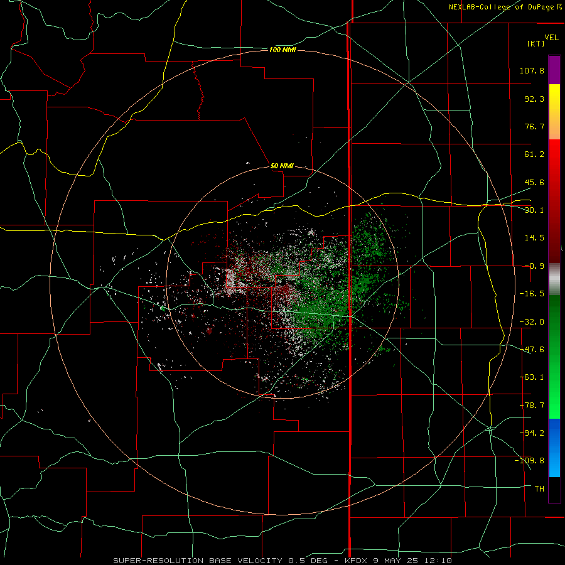Viewport: 565px width, 565px height.
Task: Click the -32.0 legend value
Action: 532,322
